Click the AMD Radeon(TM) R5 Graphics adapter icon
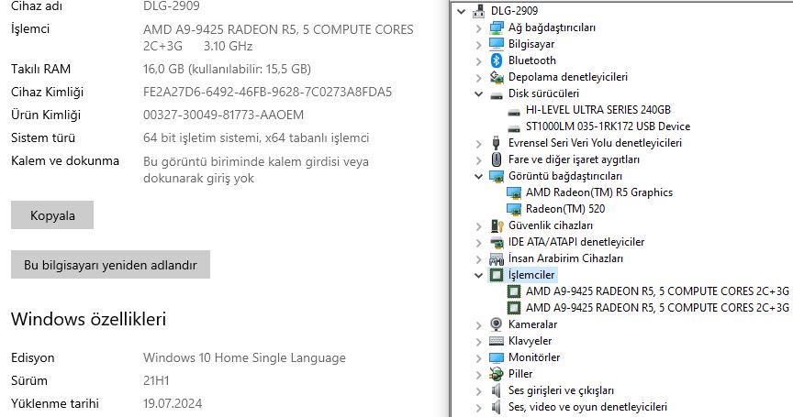The image size is (793, 417). pyautogui.click(x=514, y=192)
